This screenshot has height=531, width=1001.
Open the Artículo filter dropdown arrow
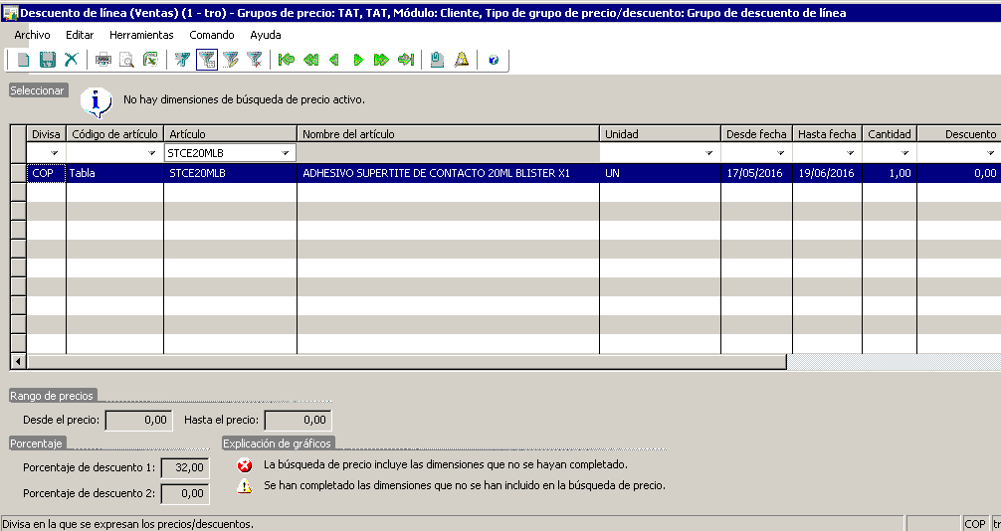tap(286, 153)
